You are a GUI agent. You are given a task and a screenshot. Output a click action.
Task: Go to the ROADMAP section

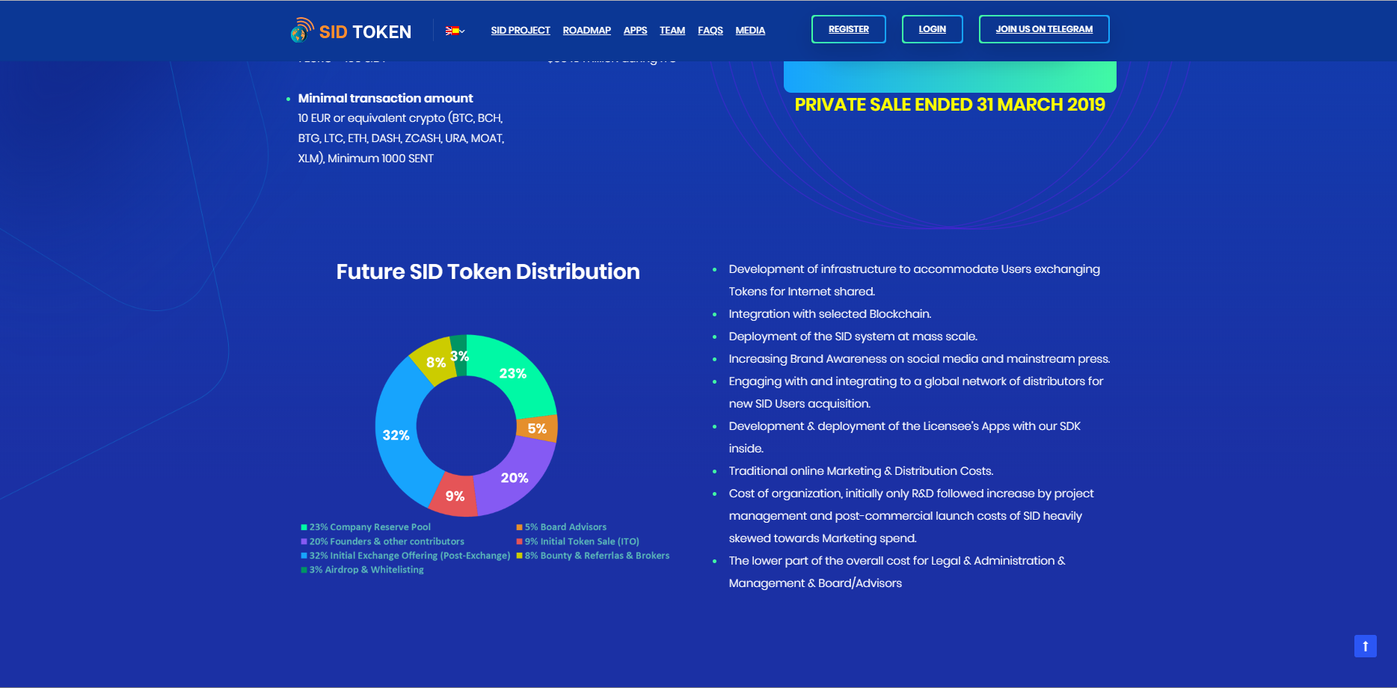(586, 31)
